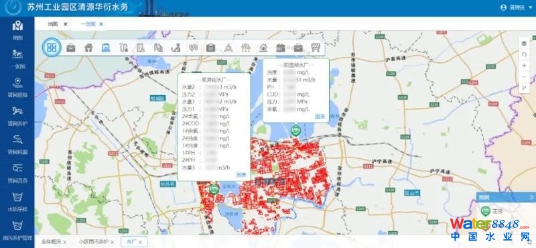Click the circular grid menu button on map toolbar
Image resolution: width=536 pixels, height=248 pixels.
[52, 47]
